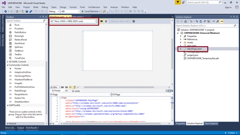This screenshot has height=135, width=240.
Task: Click Solution Explorer Refresh icon
Action: click(x=201, y=21)
